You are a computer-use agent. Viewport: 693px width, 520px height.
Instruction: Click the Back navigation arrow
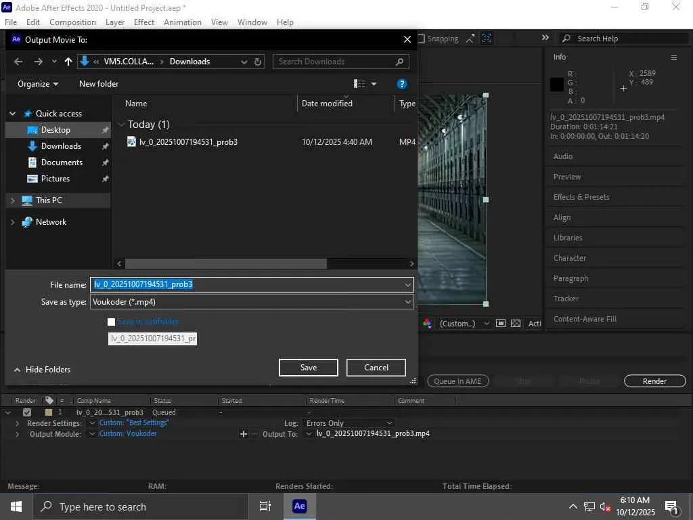coord(18,62)
